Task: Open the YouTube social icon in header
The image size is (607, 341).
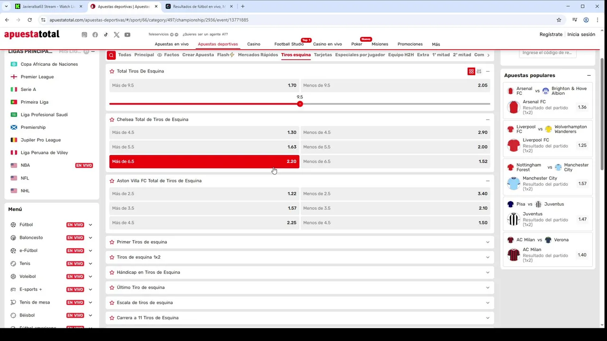Action: click(x=128, y=35)
